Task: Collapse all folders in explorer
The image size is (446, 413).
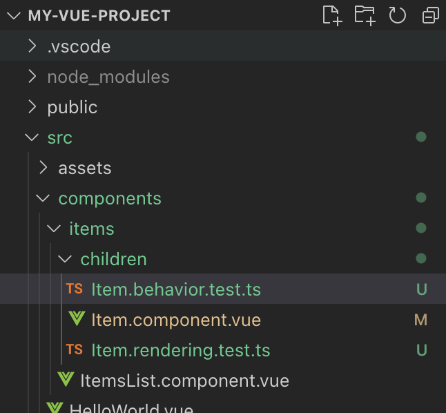Action: (x=431, y=15)
